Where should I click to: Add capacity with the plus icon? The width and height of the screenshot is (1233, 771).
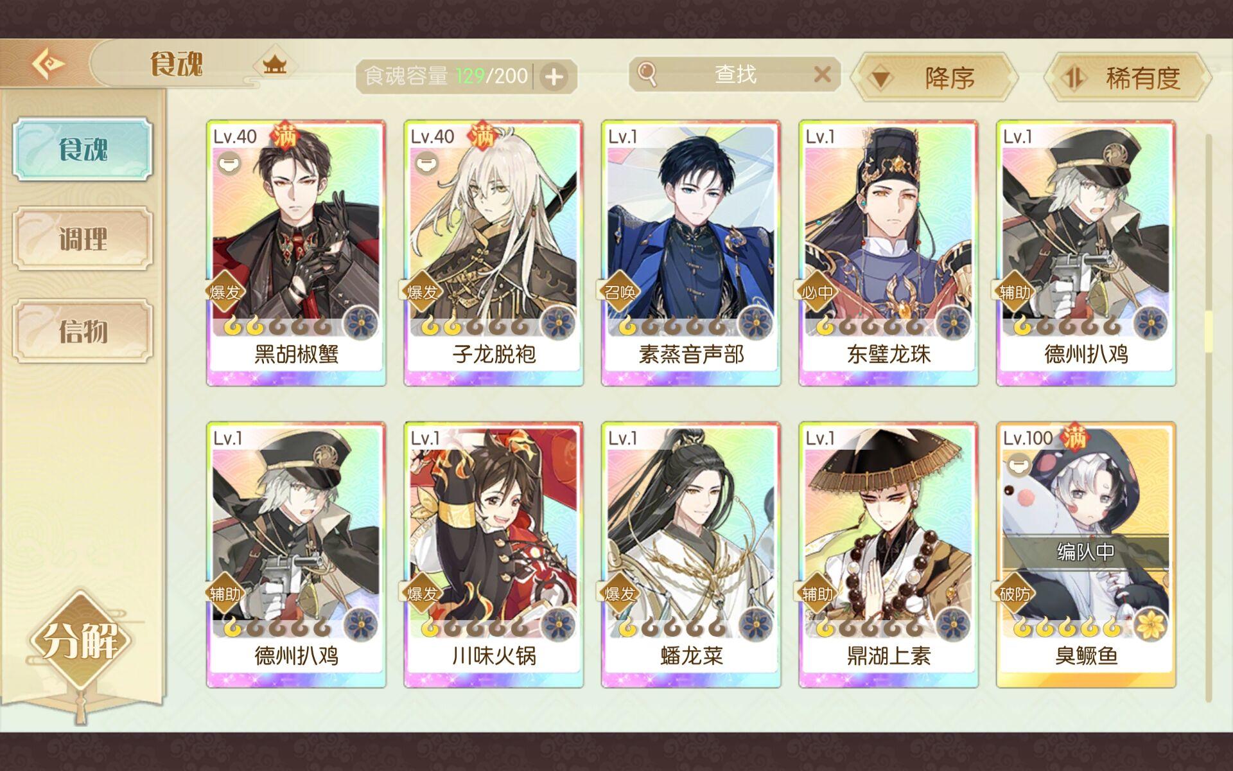pyautogui.click(x=554, y=77)
